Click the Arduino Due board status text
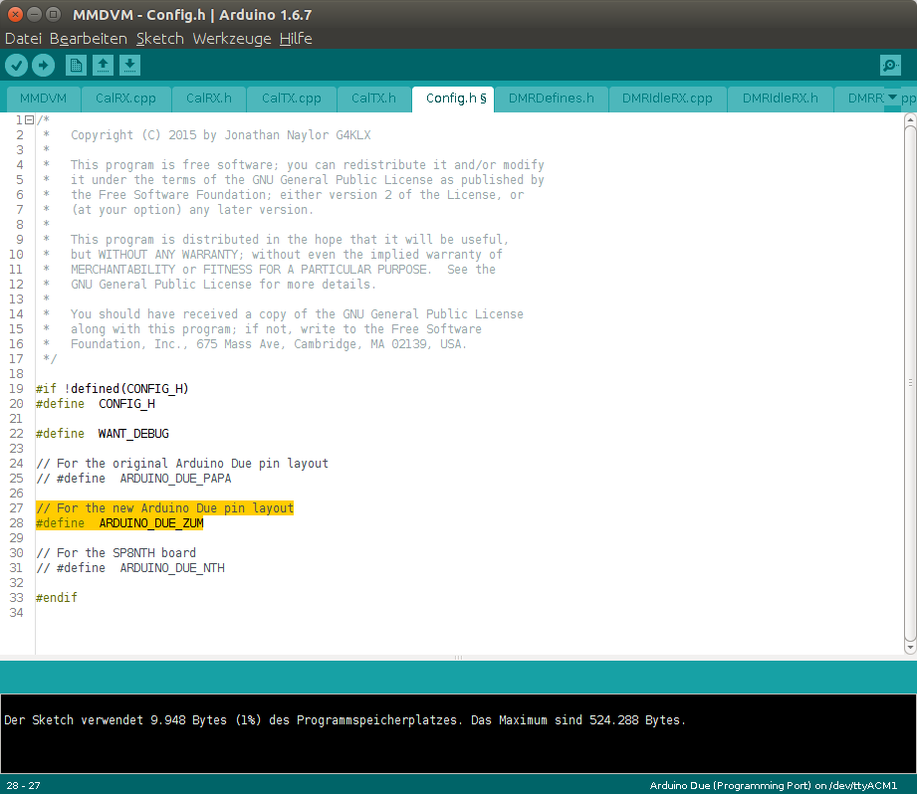The image size is (917, 794). [x=774, y=785]
